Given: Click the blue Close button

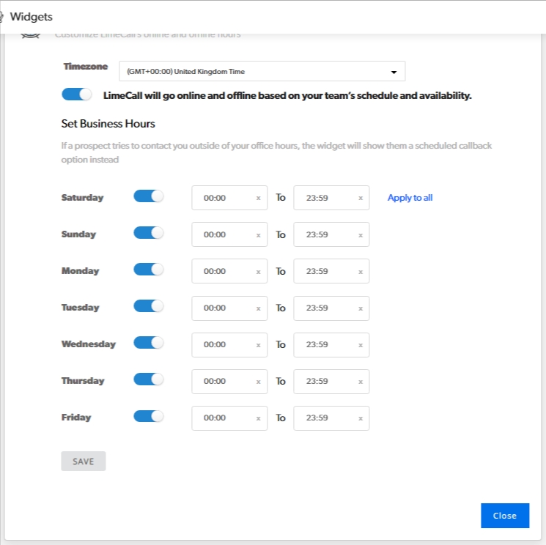Looking at the screenshot, I should pyautogui.click(x=504, y=516).
